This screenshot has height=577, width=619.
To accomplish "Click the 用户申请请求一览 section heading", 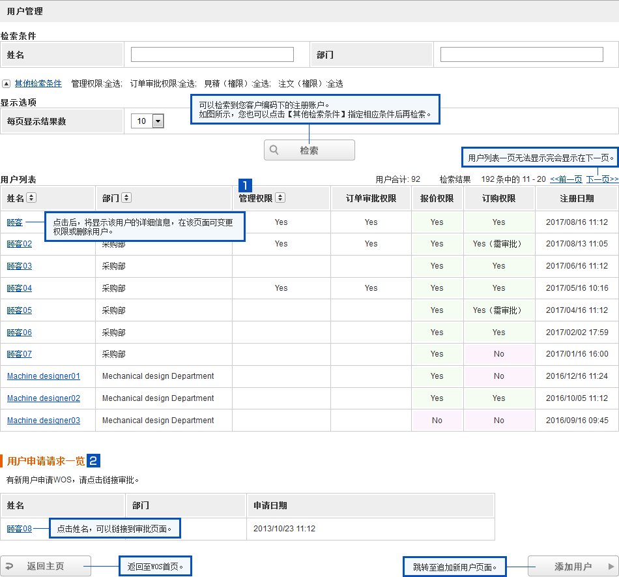I will click(x=46, y=461).
